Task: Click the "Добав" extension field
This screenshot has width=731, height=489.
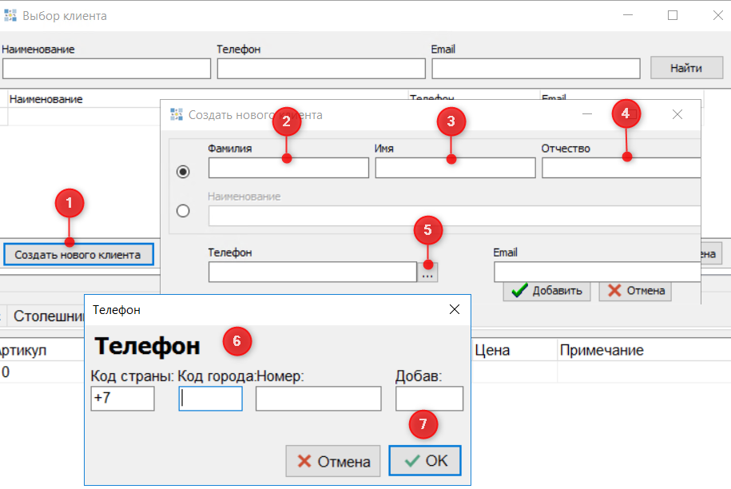Action: point(429,399)
